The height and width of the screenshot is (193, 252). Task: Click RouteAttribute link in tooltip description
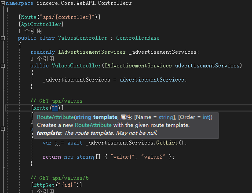(x=93, y=125)
